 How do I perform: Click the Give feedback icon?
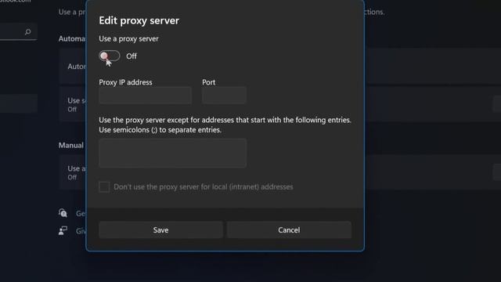pyautogui.click(x=63, y=230)
